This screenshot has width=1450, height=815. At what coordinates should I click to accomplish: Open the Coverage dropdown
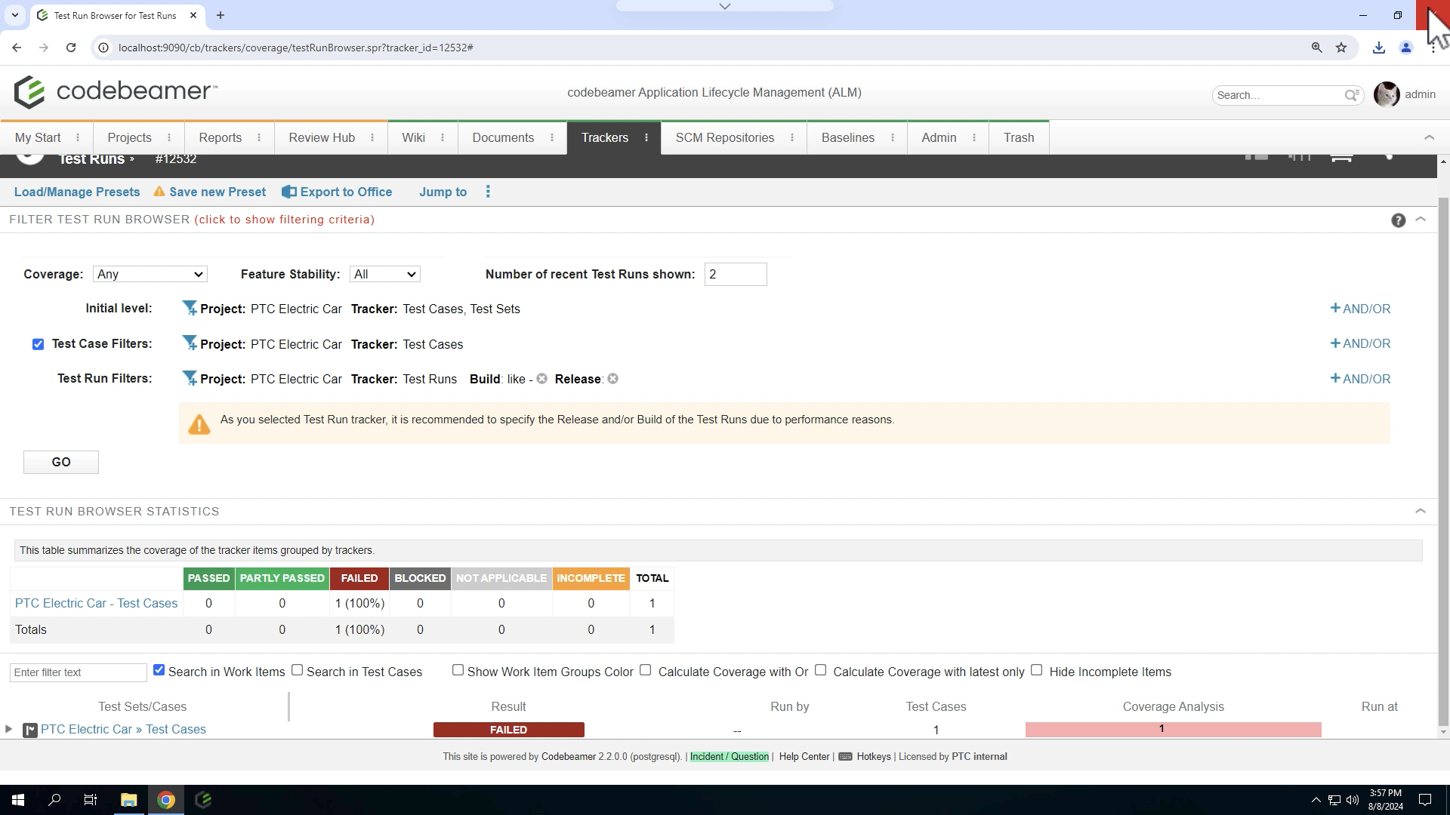tap(150, 274)
